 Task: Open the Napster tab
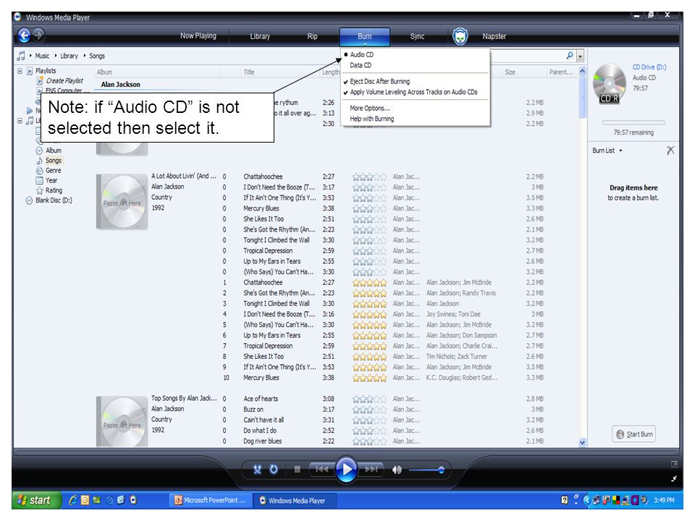click(494, 36)
